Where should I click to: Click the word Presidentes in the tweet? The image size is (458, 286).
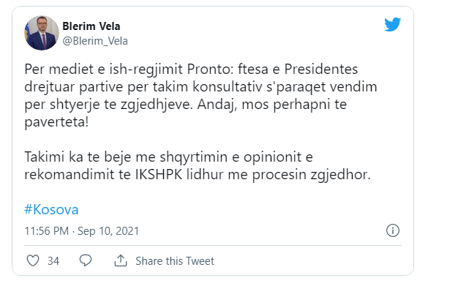(x=321, y=69)
